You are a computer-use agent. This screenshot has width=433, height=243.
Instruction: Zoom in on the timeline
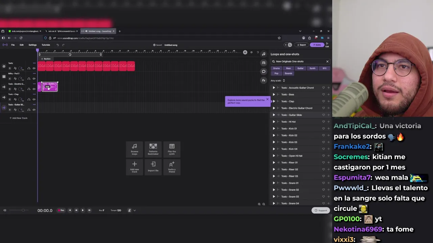pos(259,204)
